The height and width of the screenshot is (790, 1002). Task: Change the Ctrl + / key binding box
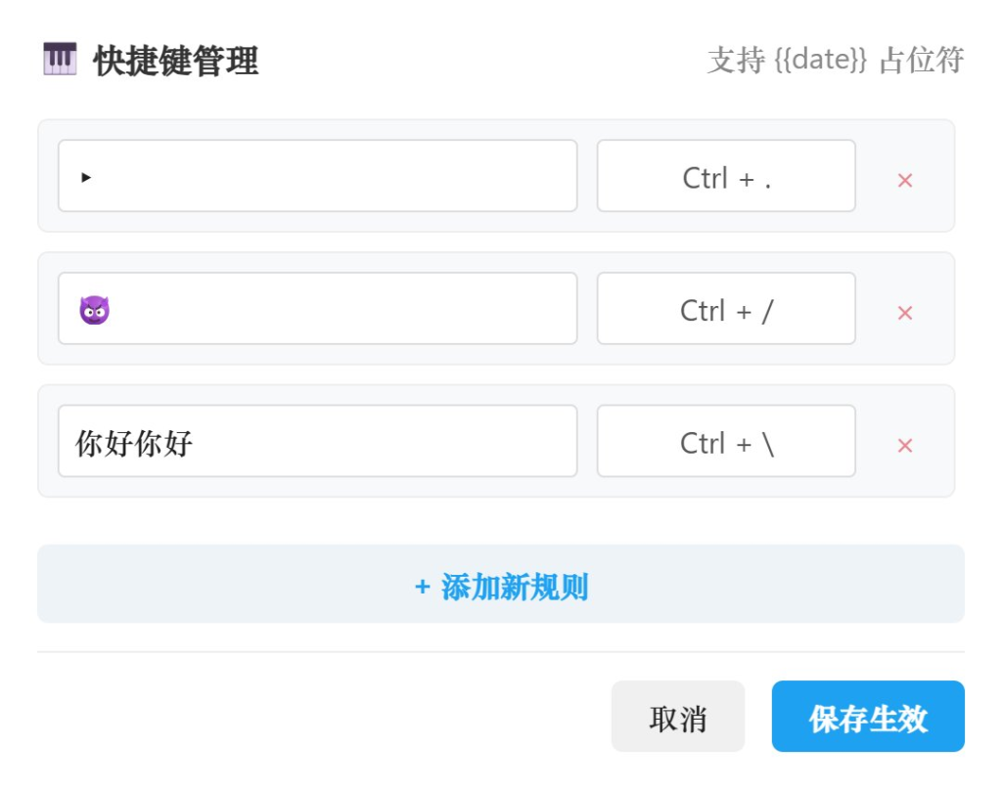[x=726, y=310]
